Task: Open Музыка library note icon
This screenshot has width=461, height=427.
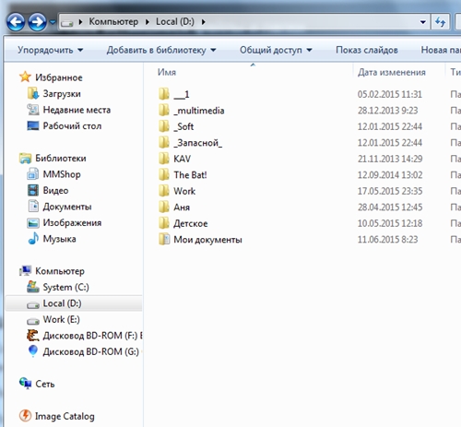Action: coord(33,239)
